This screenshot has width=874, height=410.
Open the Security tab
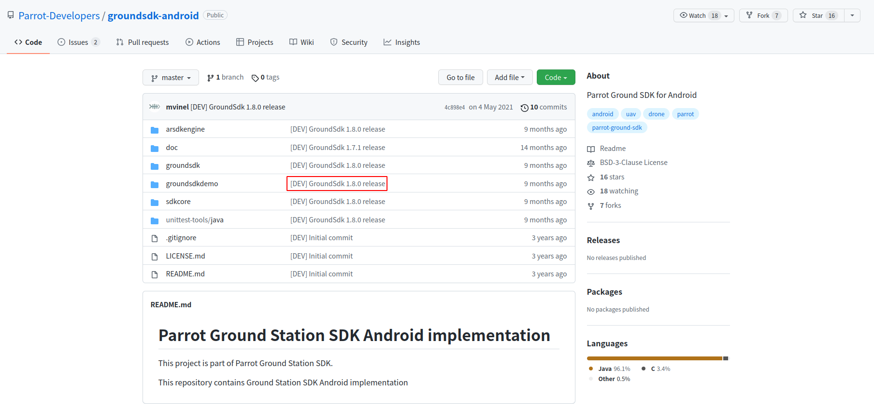[349, 42]
